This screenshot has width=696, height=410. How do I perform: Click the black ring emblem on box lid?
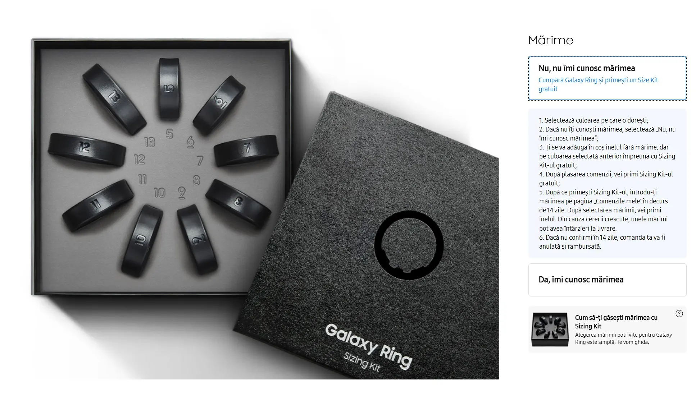409,245
